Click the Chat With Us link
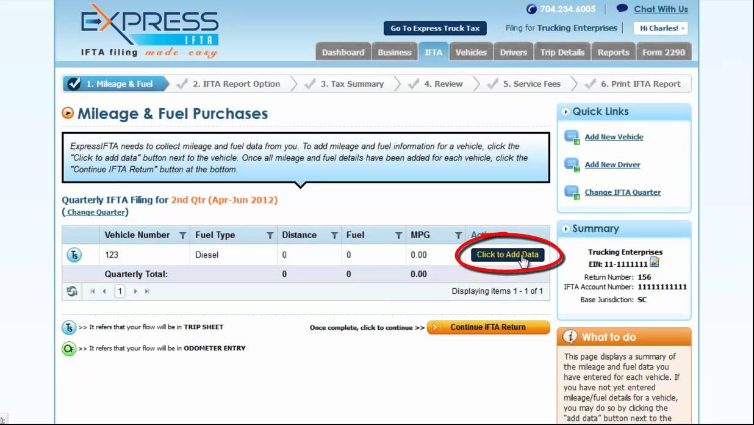This screenshot has height=425, width=754. tap(661, 9)
